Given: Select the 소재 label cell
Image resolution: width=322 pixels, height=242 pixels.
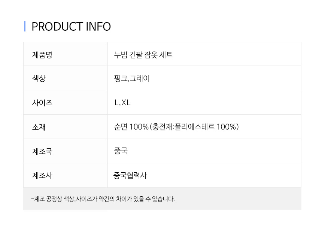Looking at the screenshot, I should coord(66,127).
